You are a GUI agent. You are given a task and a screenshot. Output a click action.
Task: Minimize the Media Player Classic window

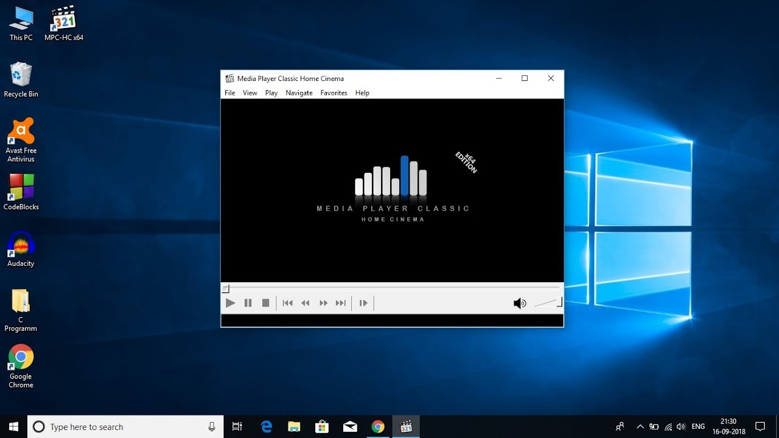point(499,78)
